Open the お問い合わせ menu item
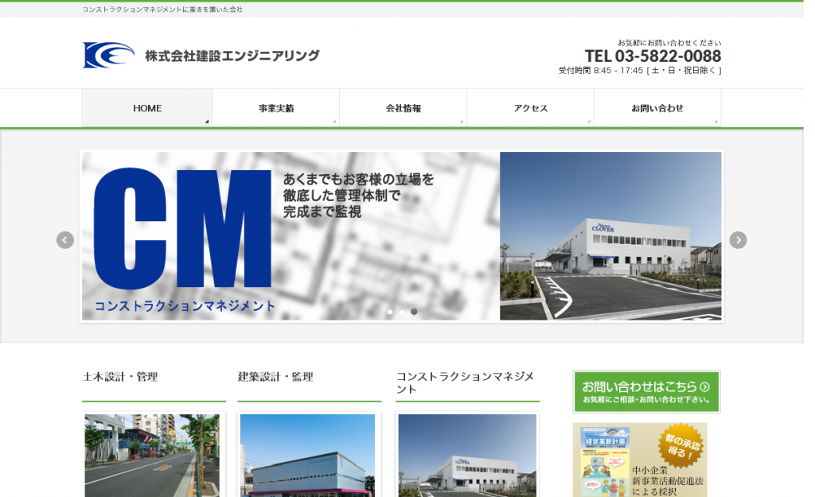 657,108
